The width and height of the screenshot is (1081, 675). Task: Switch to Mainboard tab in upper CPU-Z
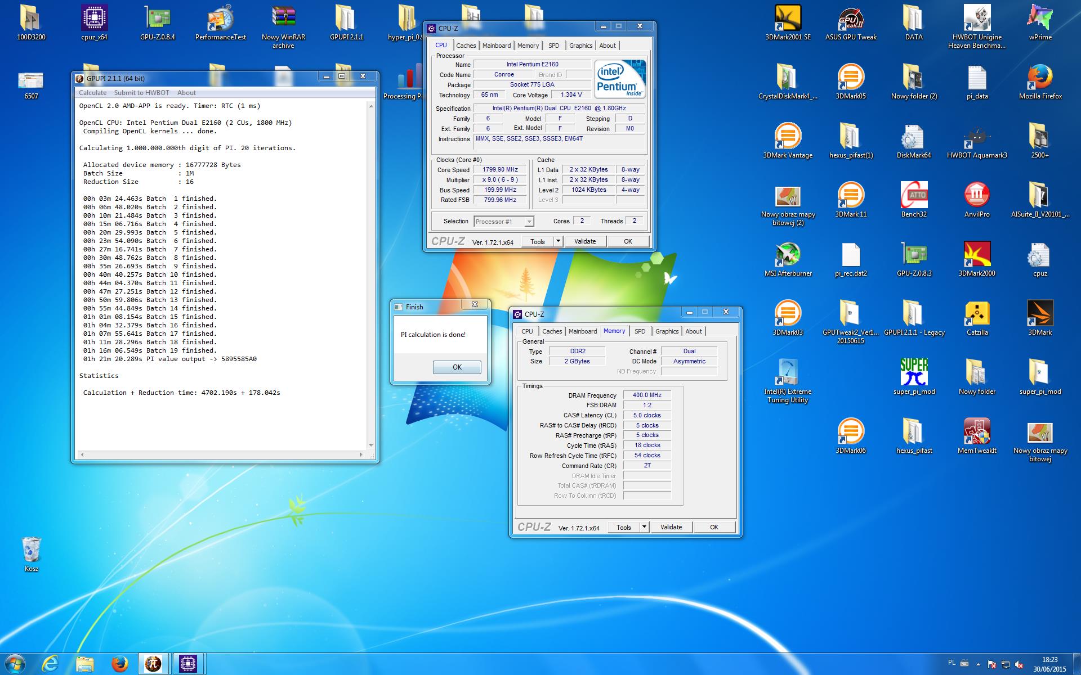click(x=497, y=46)
